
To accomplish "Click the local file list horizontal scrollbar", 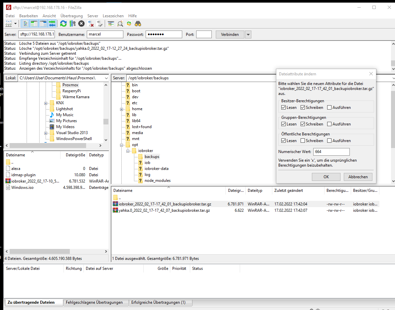I will 40,252.
